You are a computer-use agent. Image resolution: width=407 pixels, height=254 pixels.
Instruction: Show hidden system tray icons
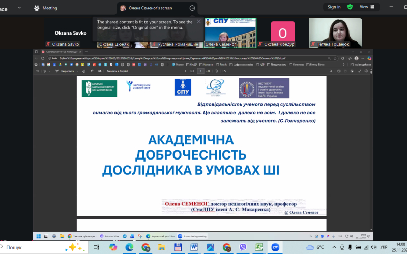[x=334, y=247]
